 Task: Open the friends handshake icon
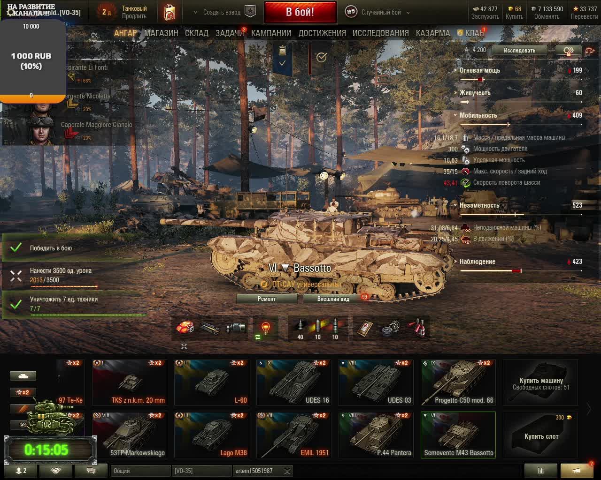(x=56, y=471)
